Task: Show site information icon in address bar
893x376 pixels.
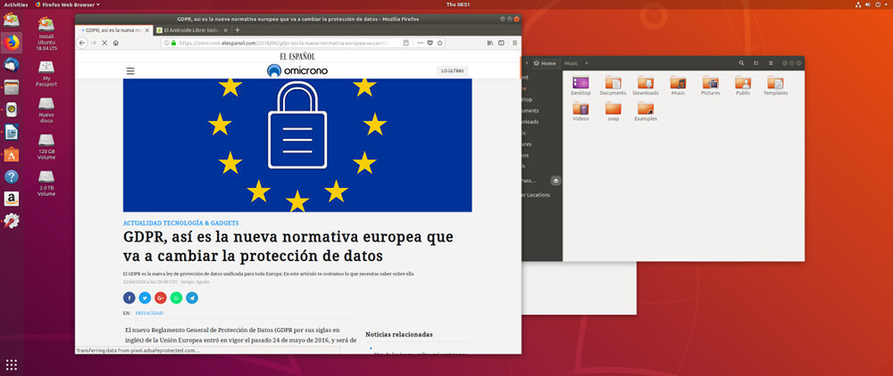Action: (x=167, y=43)
